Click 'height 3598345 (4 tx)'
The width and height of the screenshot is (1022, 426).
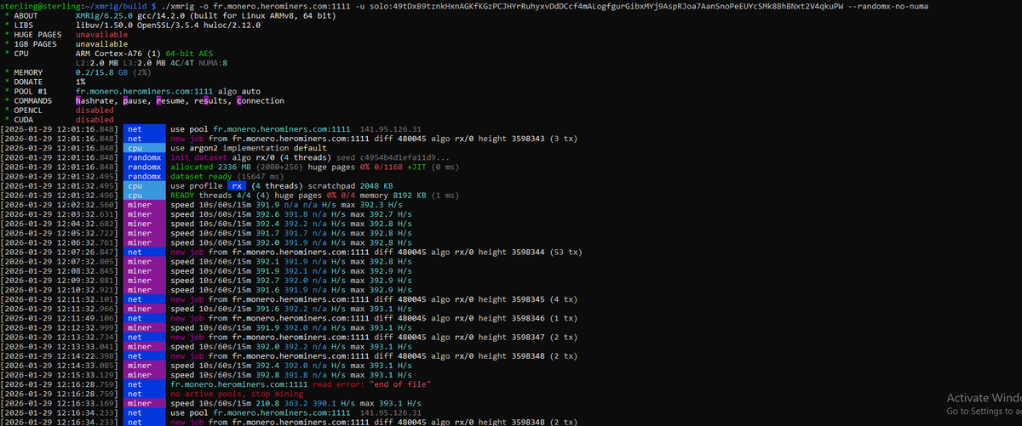tap(526, 298)
